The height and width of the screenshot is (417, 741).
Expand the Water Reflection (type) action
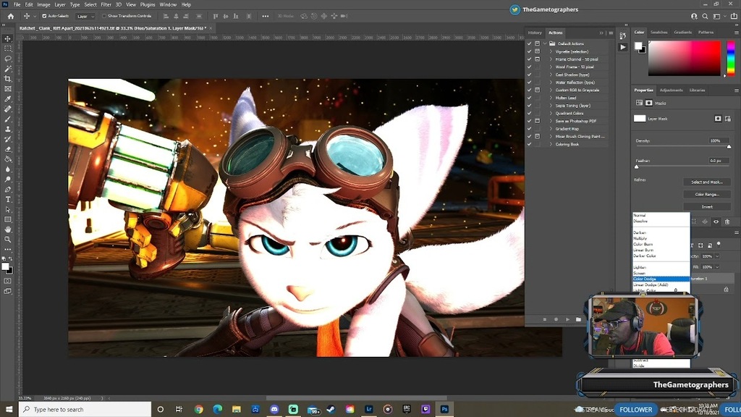point(551,83)
